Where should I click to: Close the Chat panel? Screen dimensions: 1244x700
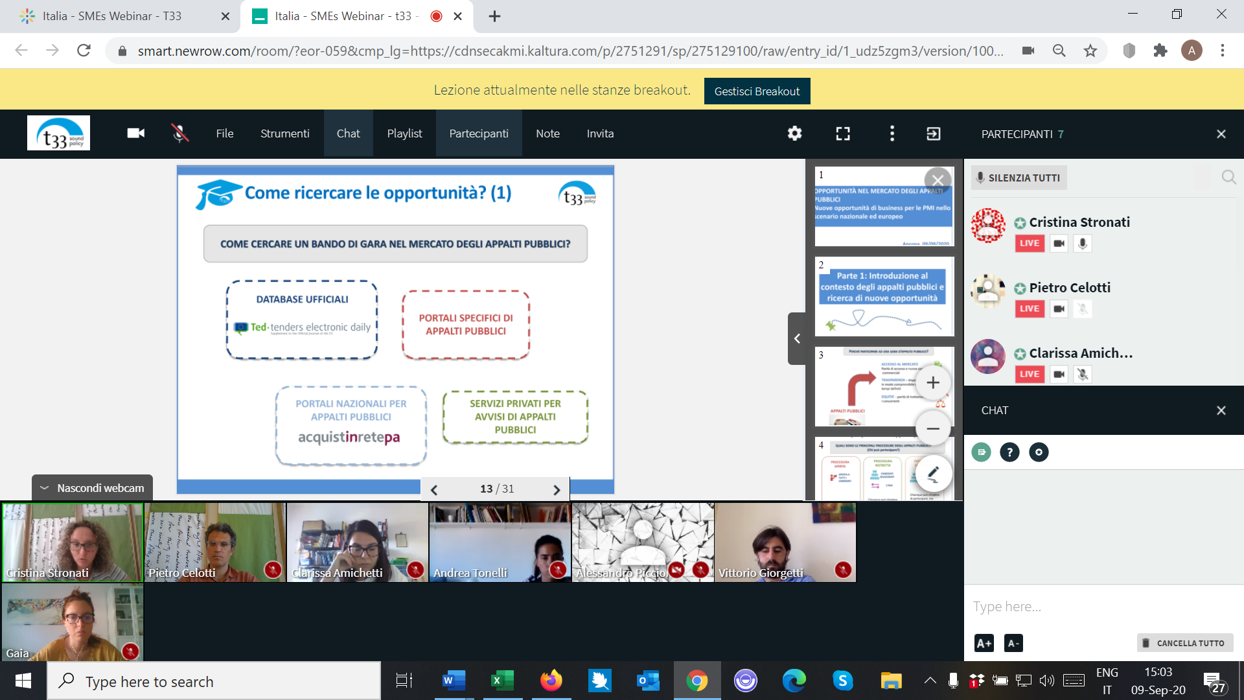pyautogui.click(x=1221, y=410)
